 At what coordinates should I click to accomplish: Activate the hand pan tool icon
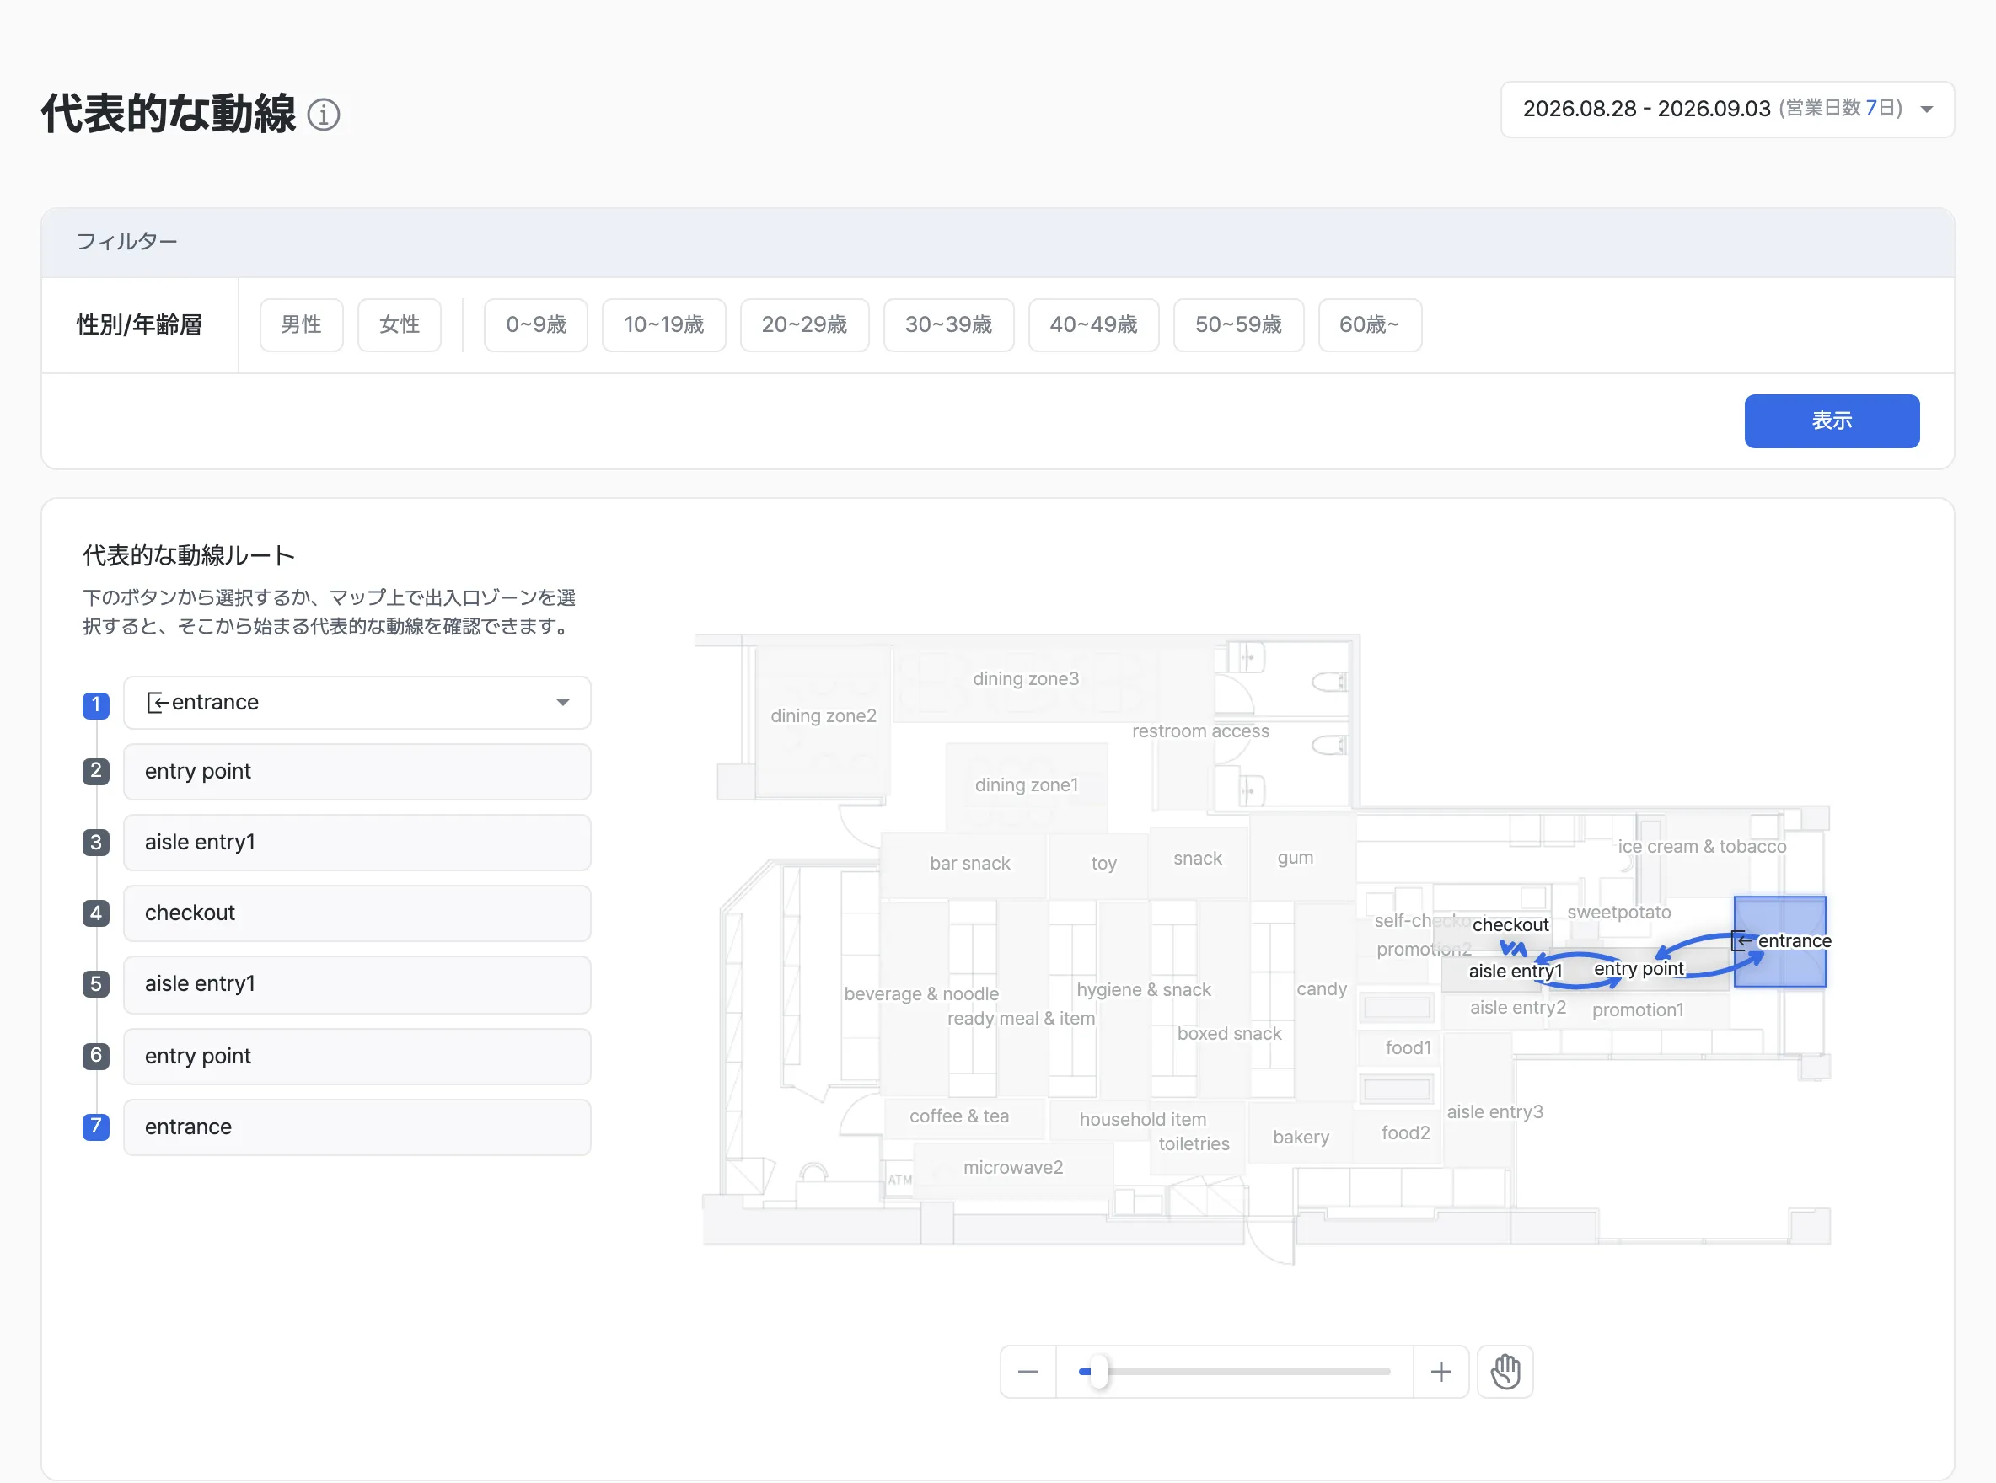click(x=1505, y=1371)
